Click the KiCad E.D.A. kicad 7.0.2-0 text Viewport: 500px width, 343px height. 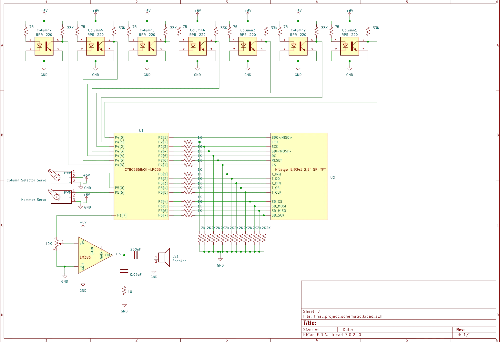pos(332,335)
